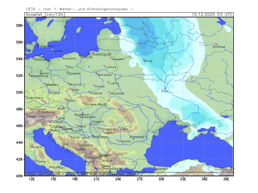Select the Berlin city marker
258x193 pixels.
click(41, 71)
